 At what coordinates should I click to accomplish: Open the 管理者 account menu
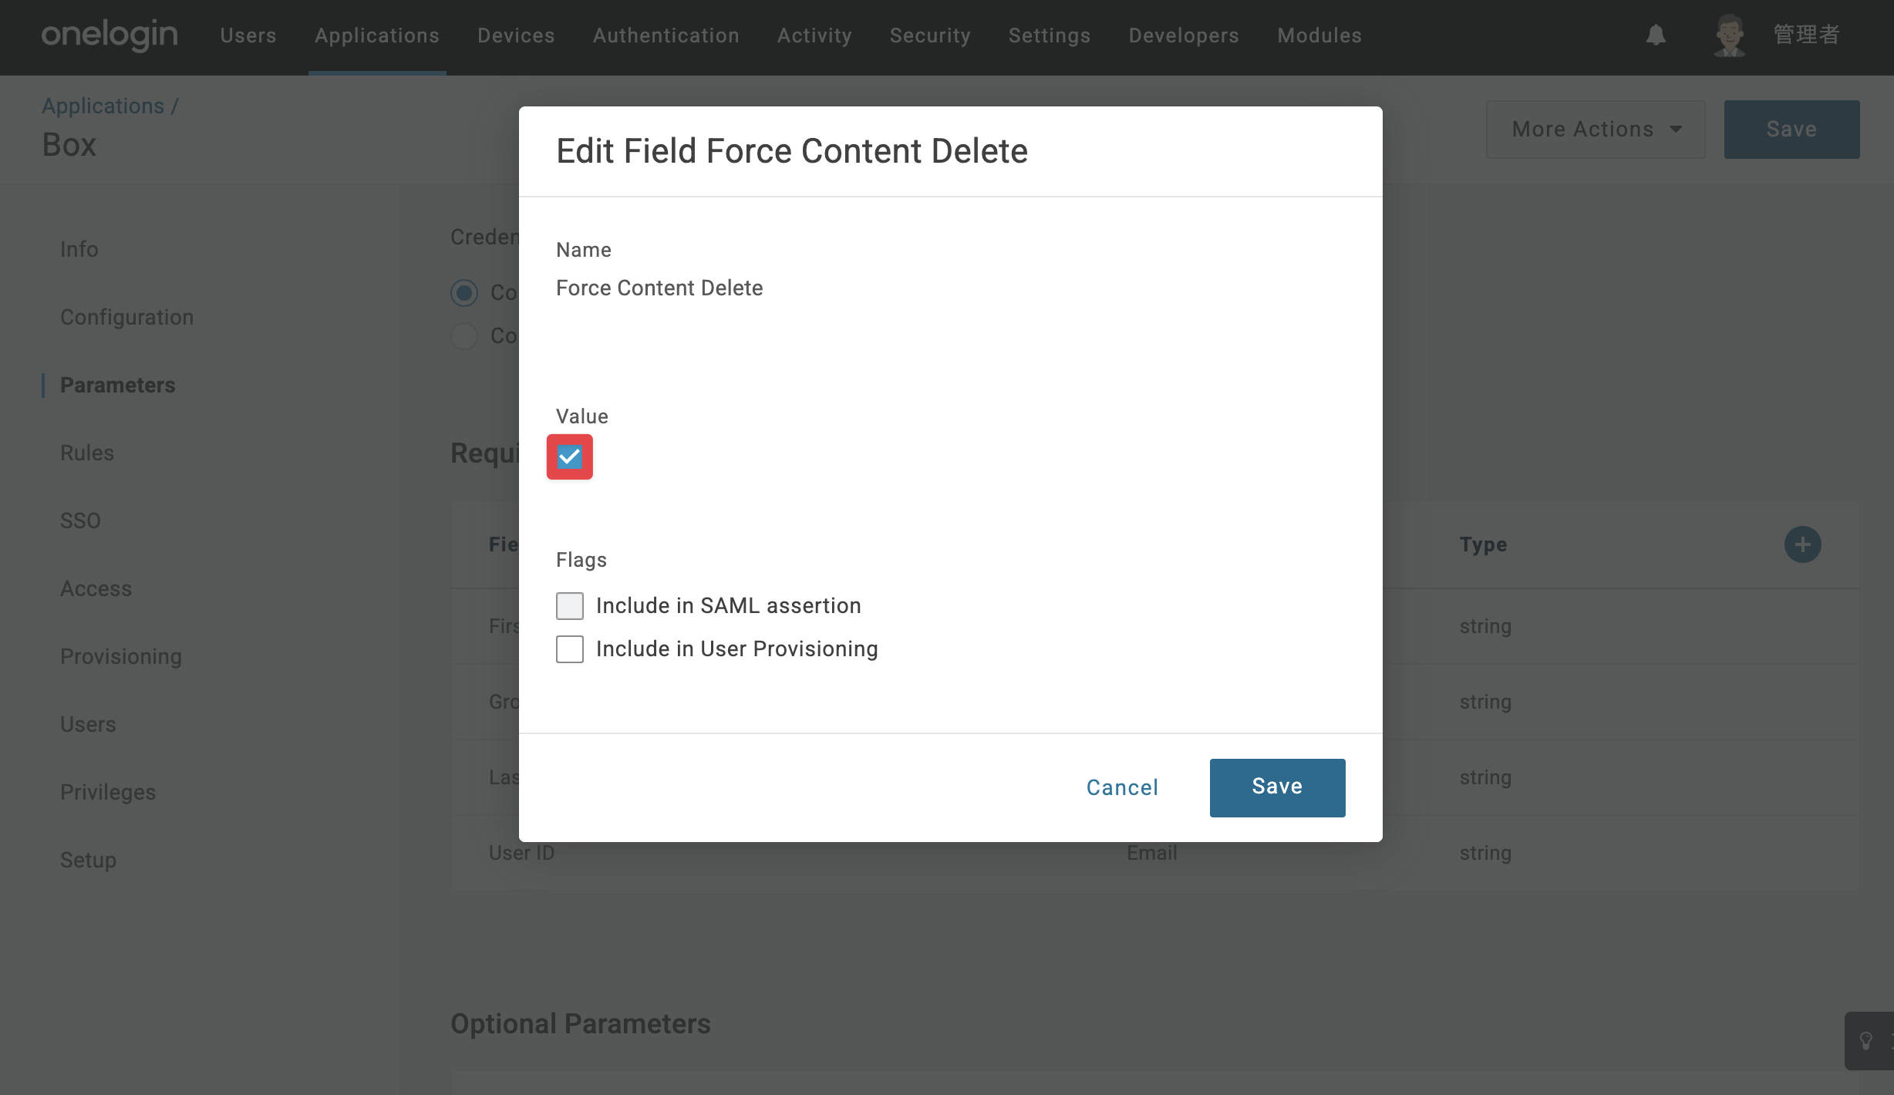(1806, 35)
